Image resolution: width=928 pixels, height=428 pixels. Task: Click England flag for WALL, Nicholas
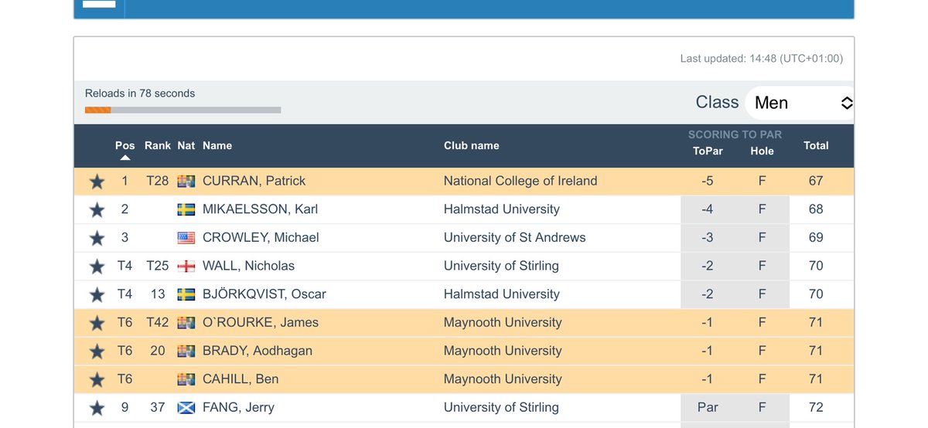186,267
